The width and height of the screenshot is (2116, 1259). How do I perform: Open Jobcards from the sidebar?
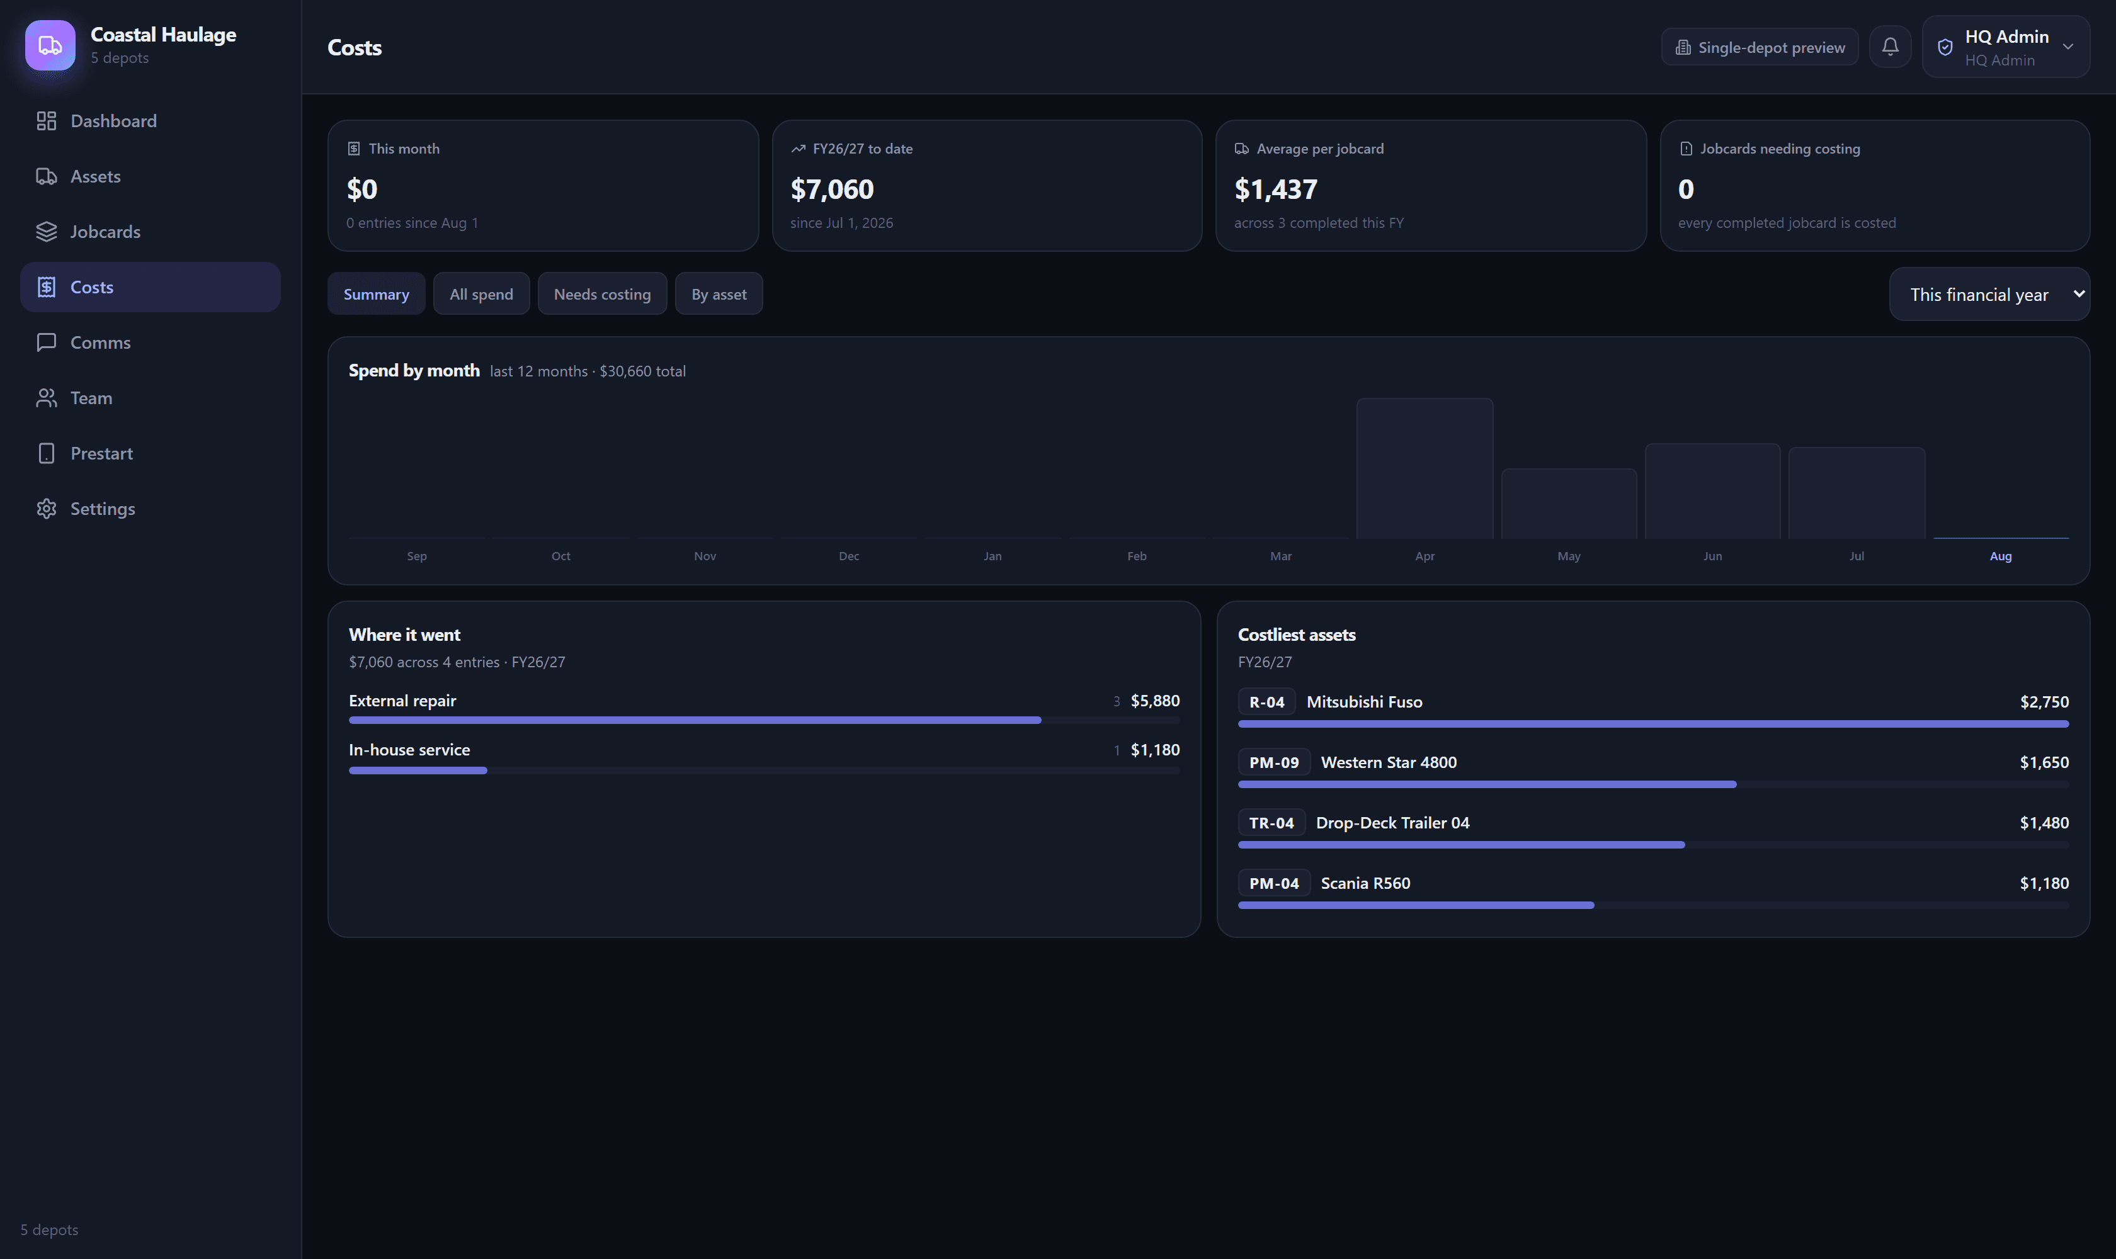(151, 232)
